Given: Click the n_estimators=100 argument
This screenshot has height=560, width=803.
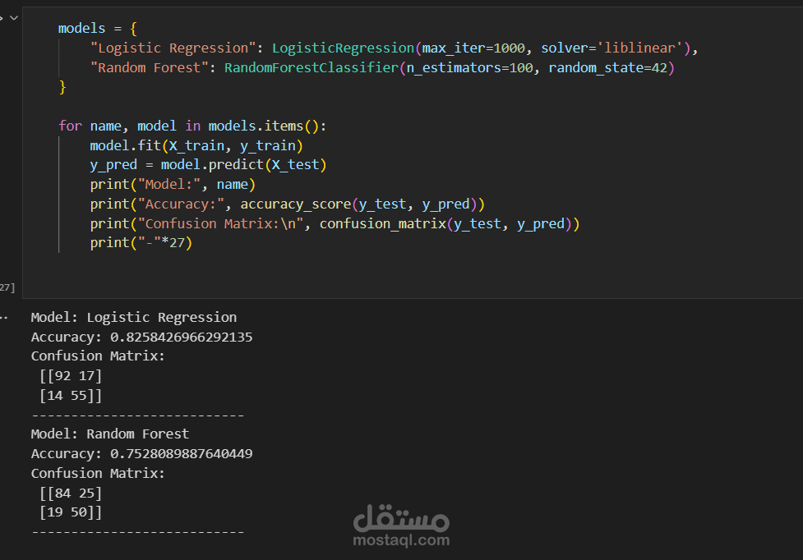Looking at the screenshot, I should click(x=469, y=67).
